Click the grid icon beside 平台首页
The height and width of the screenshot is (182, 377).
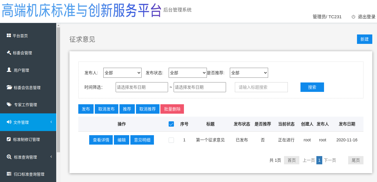[x=9, y=36]
